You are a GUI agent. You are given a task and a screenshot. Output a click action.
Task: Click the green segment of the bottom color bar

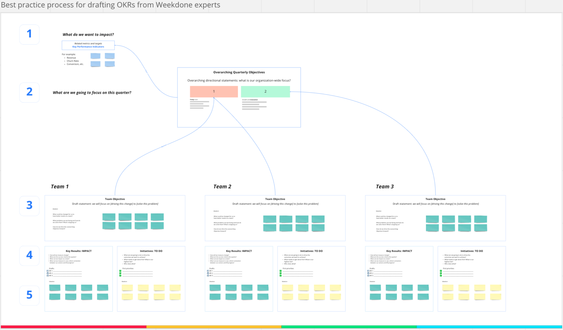coord(348,327)
